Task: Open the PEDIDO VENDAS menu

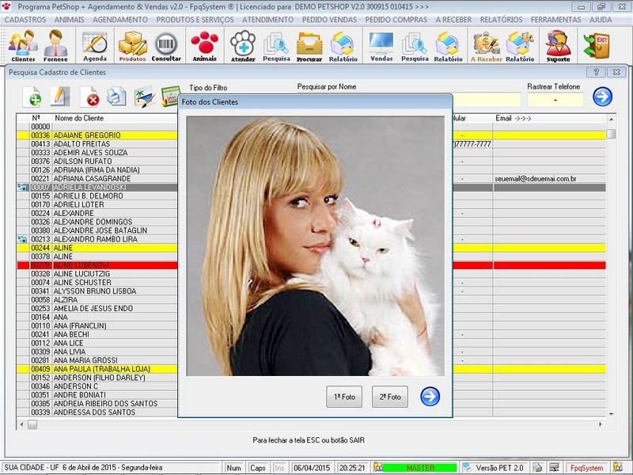Action: (329, 19)
